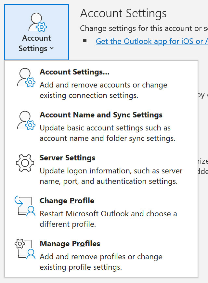Open Server Settings menu entry
Screen dimensions: 208x283
67,158
